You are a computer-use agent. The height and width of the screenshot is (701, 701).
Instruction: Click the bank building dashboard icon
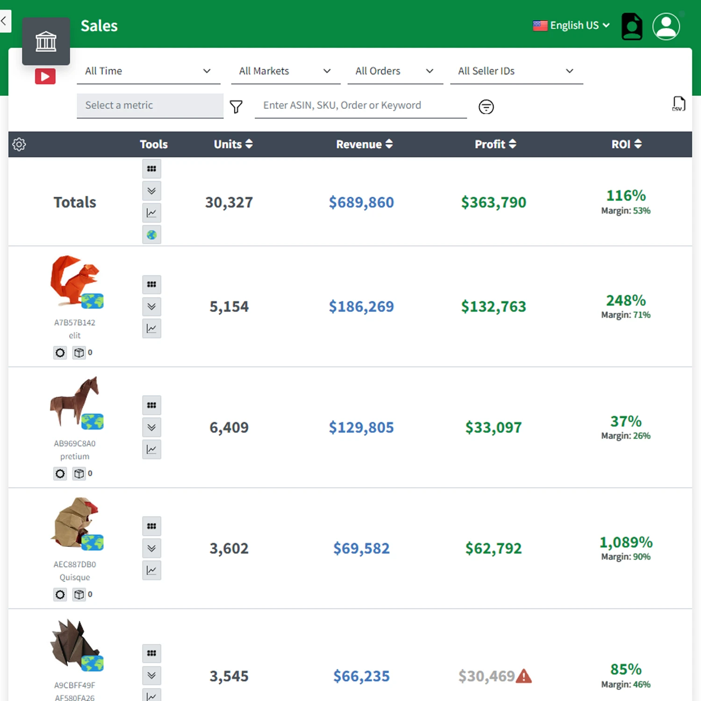point(46,42)
